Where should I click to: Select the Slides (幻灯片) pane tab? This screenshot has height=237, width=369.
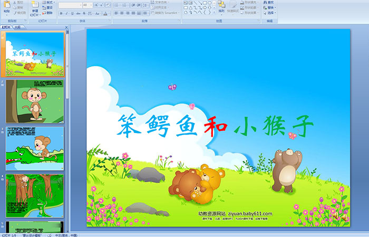tap(6, 26)
